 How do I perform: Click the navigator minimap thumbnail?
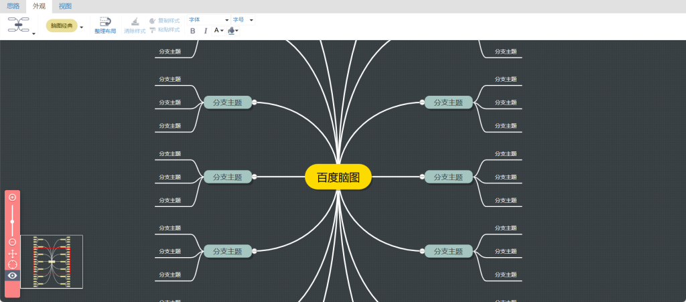point(52,262)
